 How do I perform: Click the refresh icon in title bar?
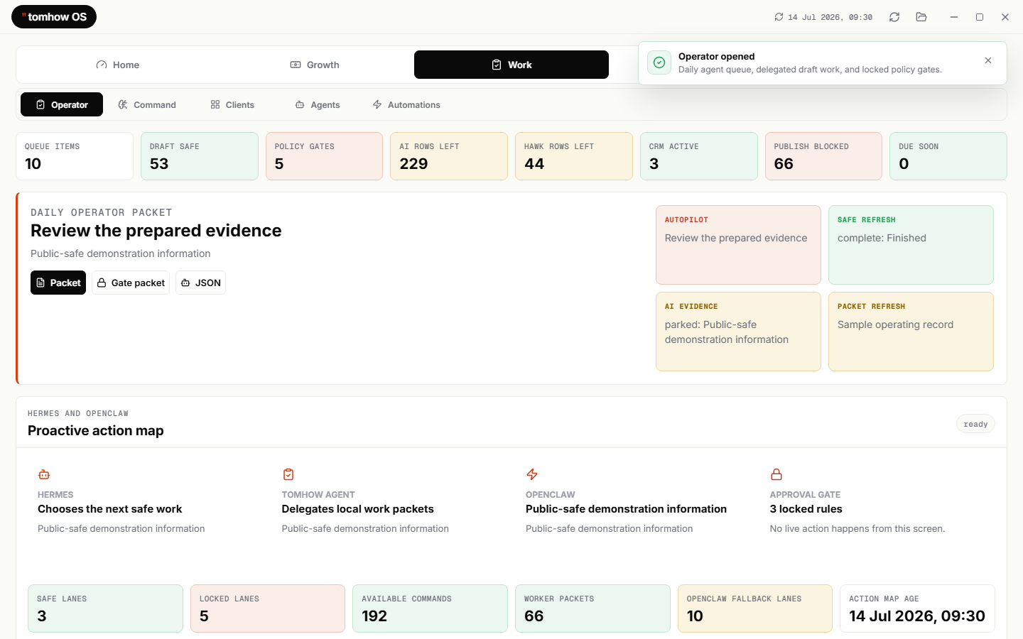894,17
